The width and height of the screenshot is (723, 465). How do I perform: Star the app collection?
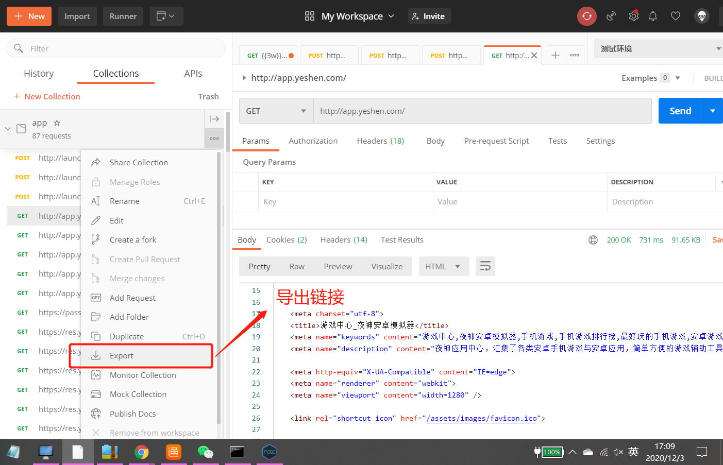coord(57,123)
